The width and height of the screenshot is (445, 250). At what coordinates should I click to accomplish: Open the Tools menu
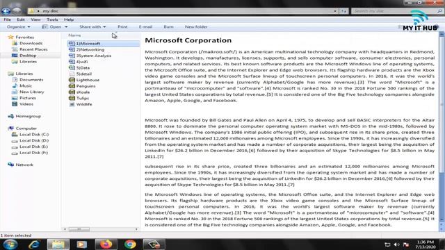click(52, 19)
